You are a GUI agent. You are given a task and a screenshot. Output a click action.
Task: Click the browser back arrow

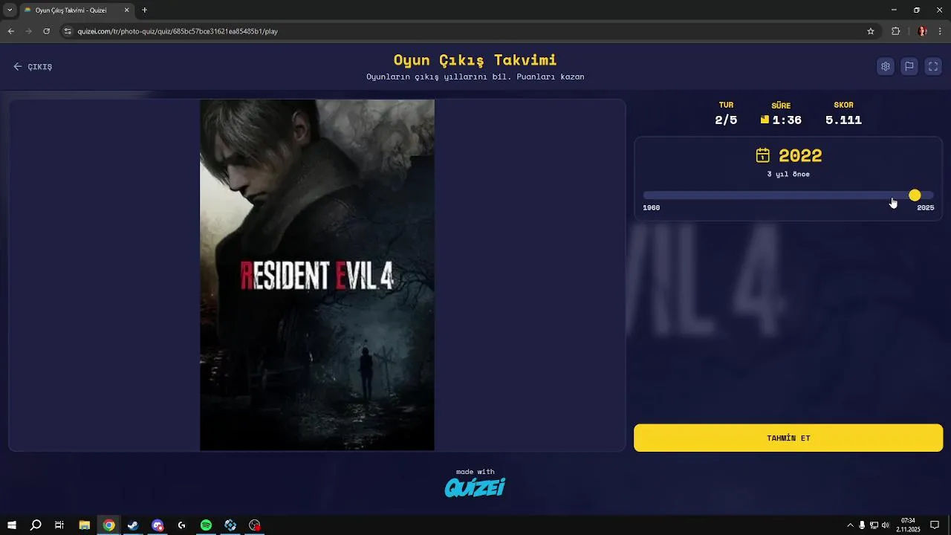pos(11,31)
